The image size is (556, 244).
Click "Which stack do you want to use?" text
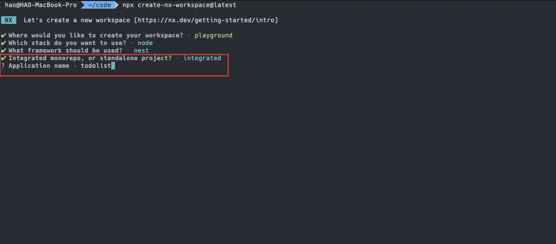click(67, 43)
